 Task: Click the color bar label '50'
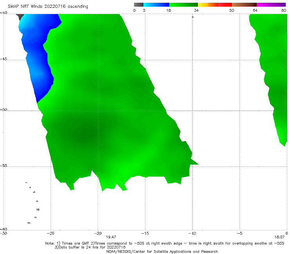pos(232,10)
